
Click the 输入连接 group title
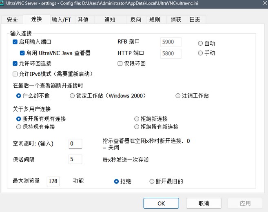(x=21, y=33)
